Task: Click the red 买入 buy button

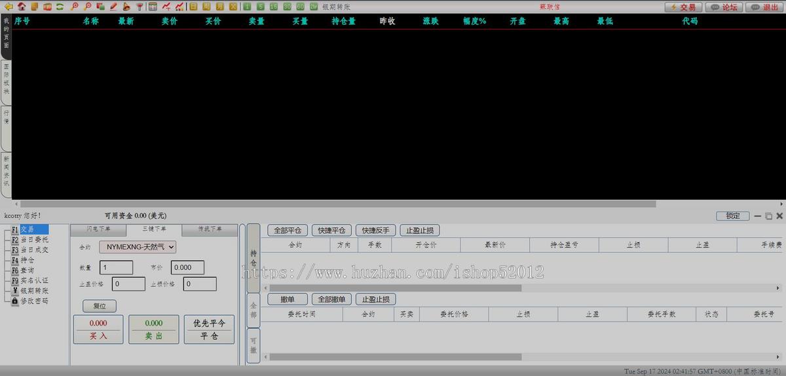Action: [98, 329]
